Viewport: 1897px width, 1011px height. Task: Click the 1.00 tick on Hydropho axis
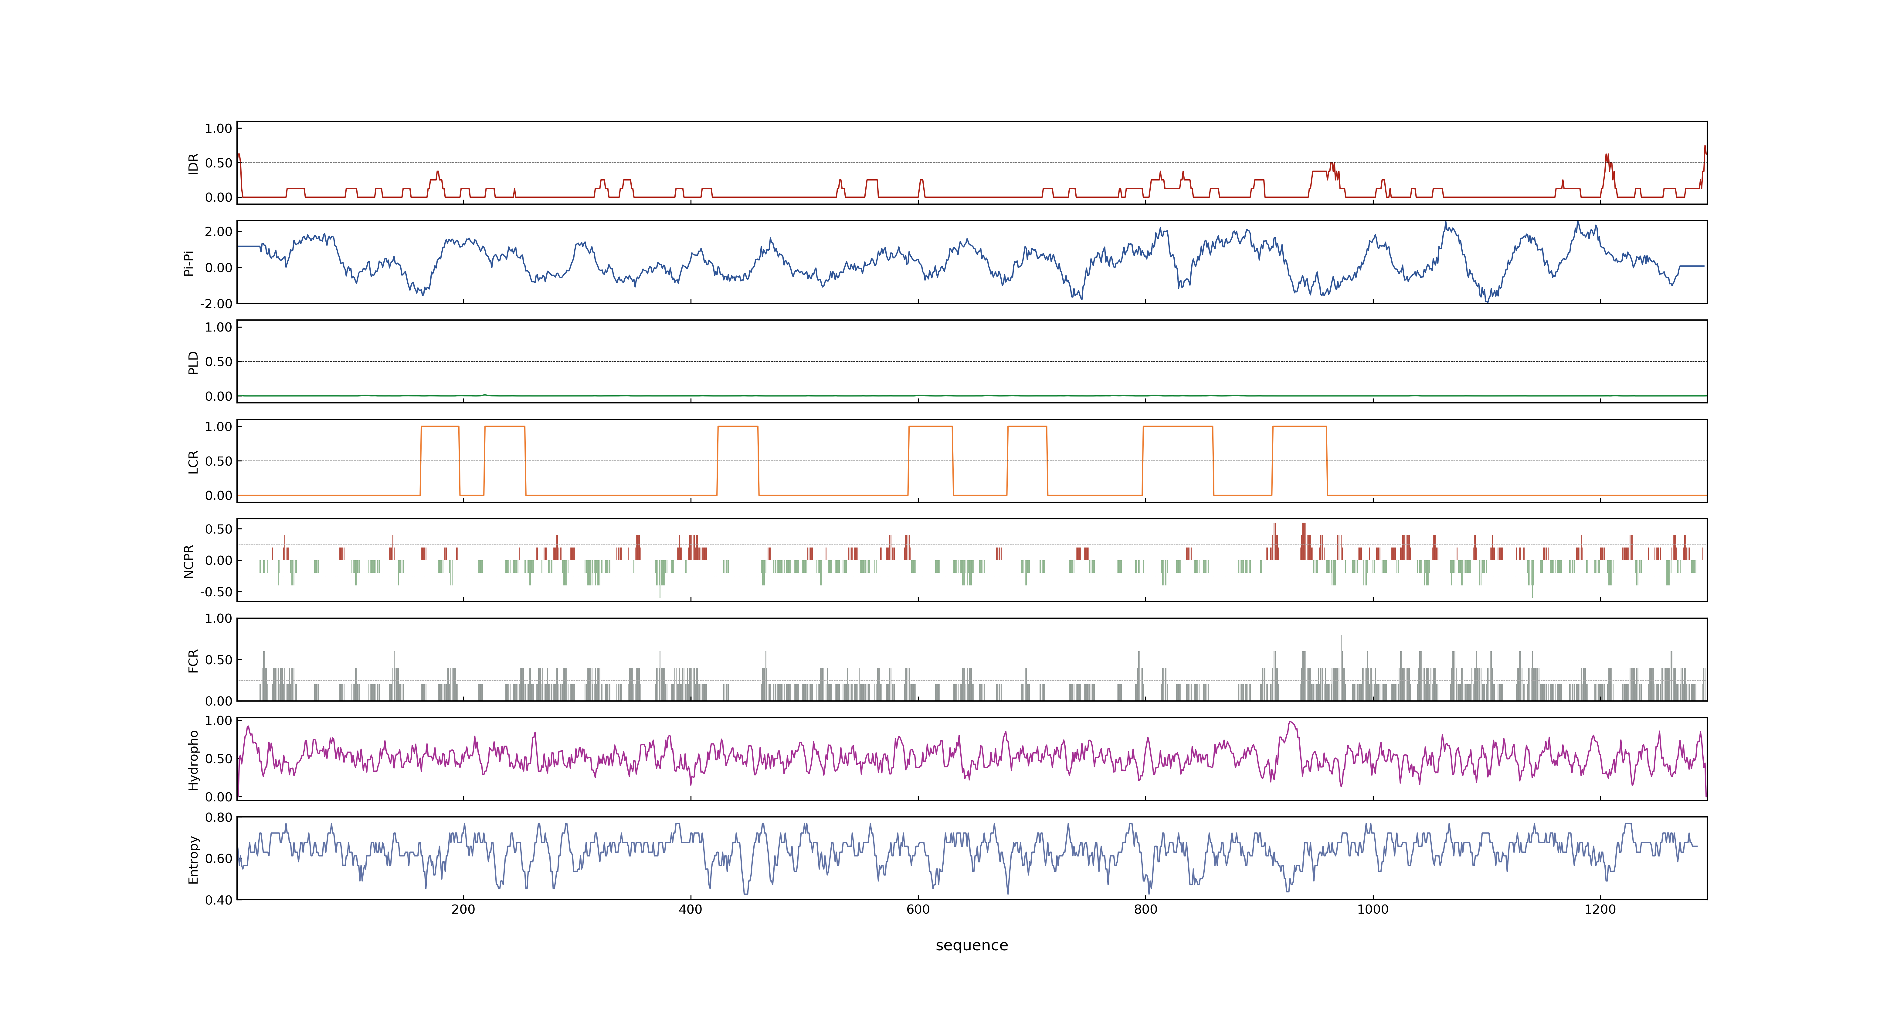(219, 721)
